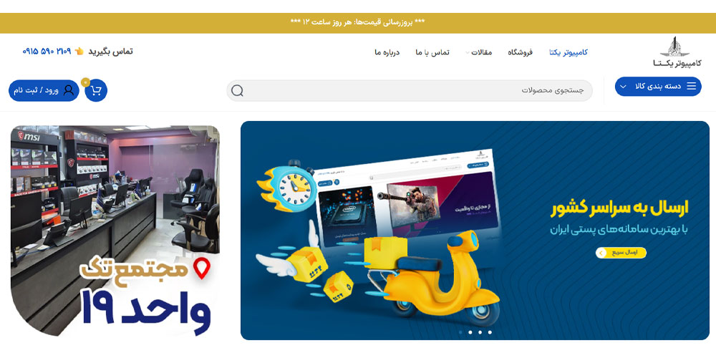Screen dimensions: 716x358
Task: Open the درباره ما menu item
Action: click(387, 52)
